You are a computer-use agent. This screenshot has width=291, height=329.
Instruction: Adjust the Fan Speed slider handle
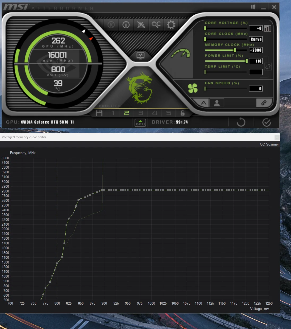(205, 89)
